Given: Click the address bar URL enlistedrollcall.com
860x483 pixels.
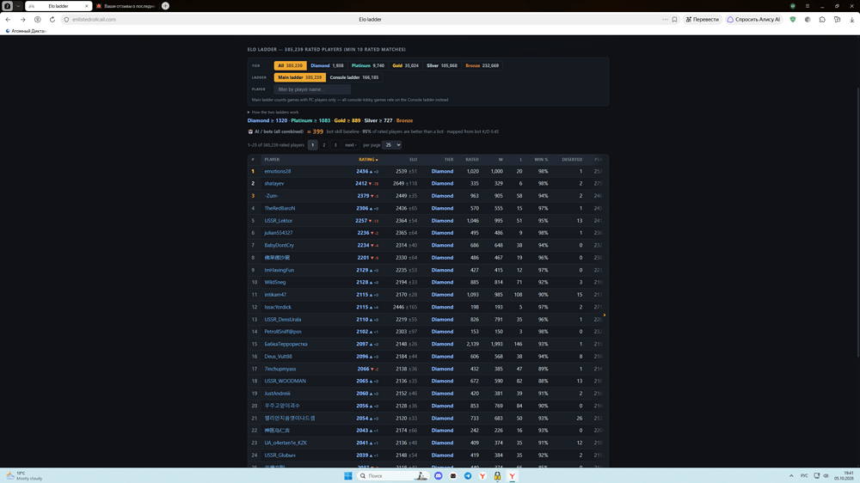Looking at the screenshot, I should (94, 19).
